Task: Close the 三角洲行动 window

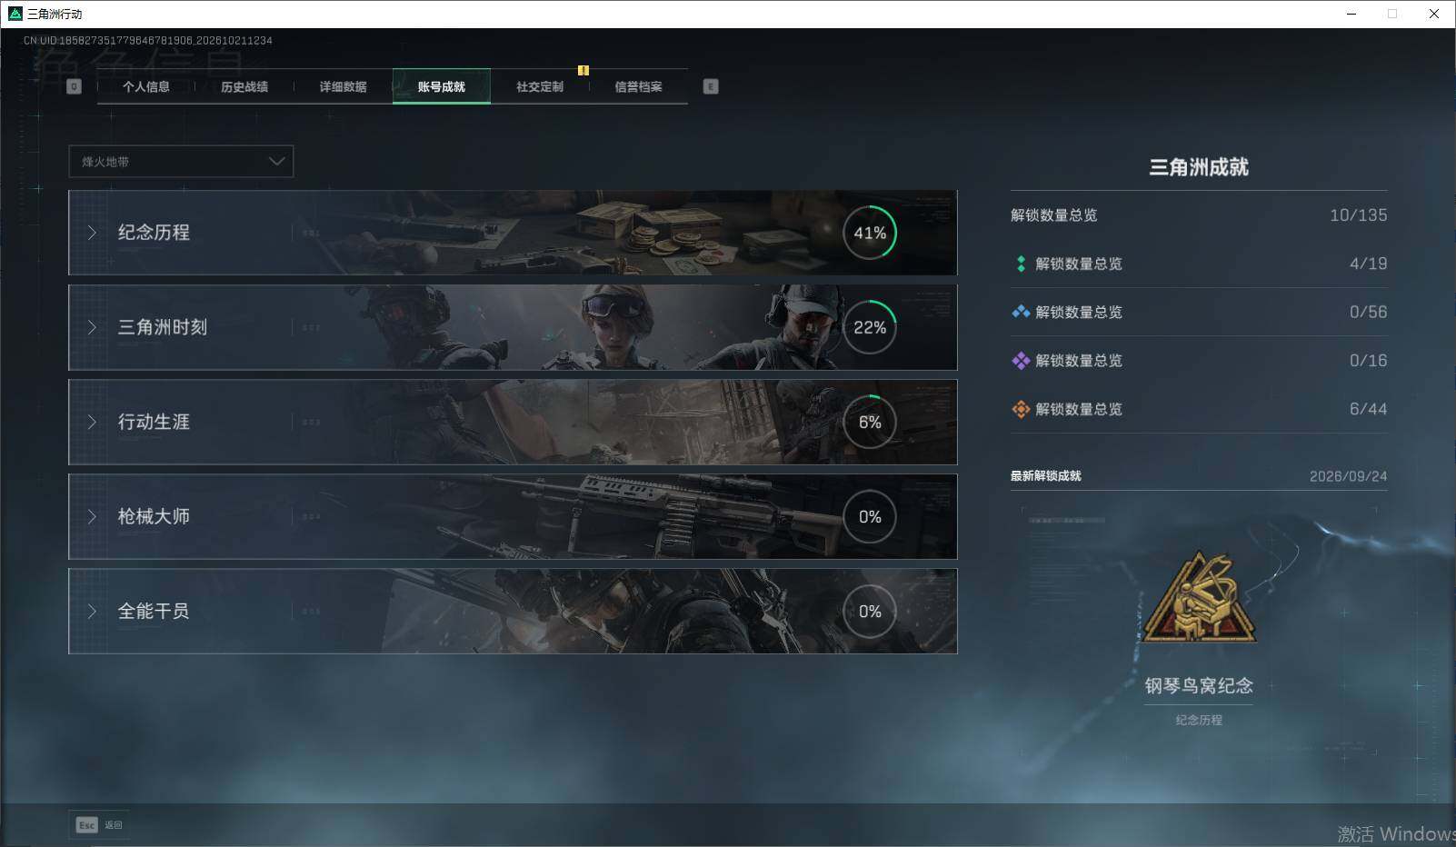Action: [1434, 14]
